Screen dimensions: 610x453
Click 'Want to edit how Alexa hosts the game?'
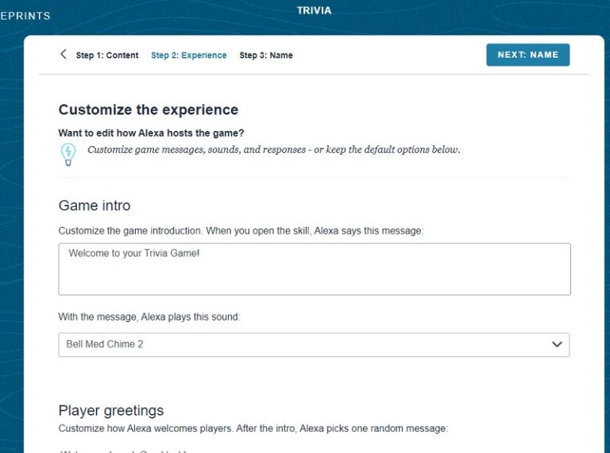[x=151, y=132]
